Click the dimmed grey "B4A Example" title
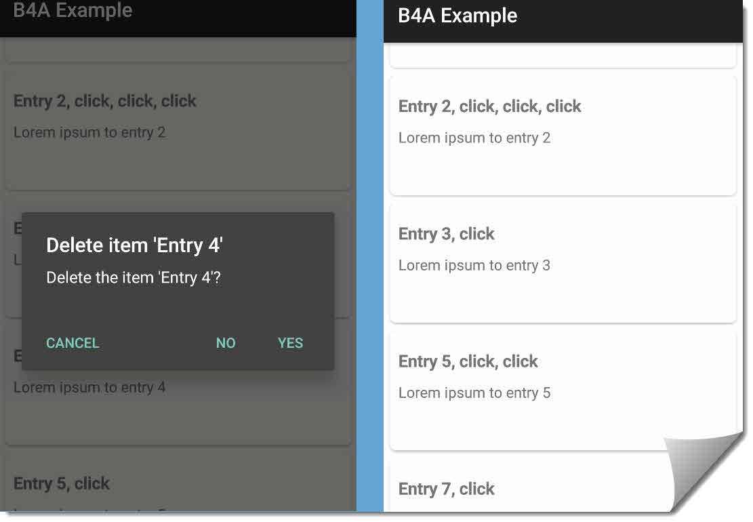Viewport: 753px width, 522px height. (73, 11)
